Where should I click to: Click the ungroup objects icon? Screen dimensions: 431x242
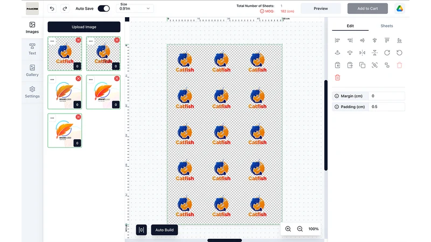tap(387, 65)
